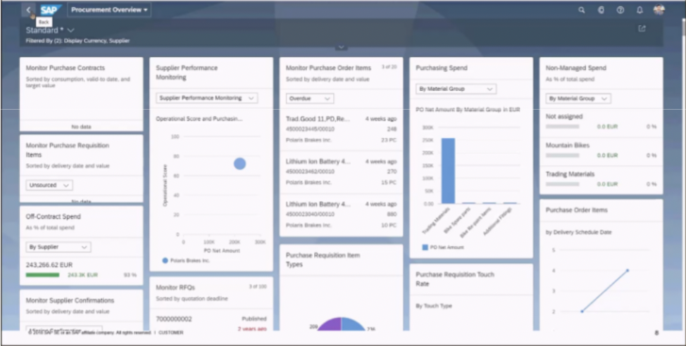Click the blue pie chart segment
This screenshot has width=686, height=346.
353,325
